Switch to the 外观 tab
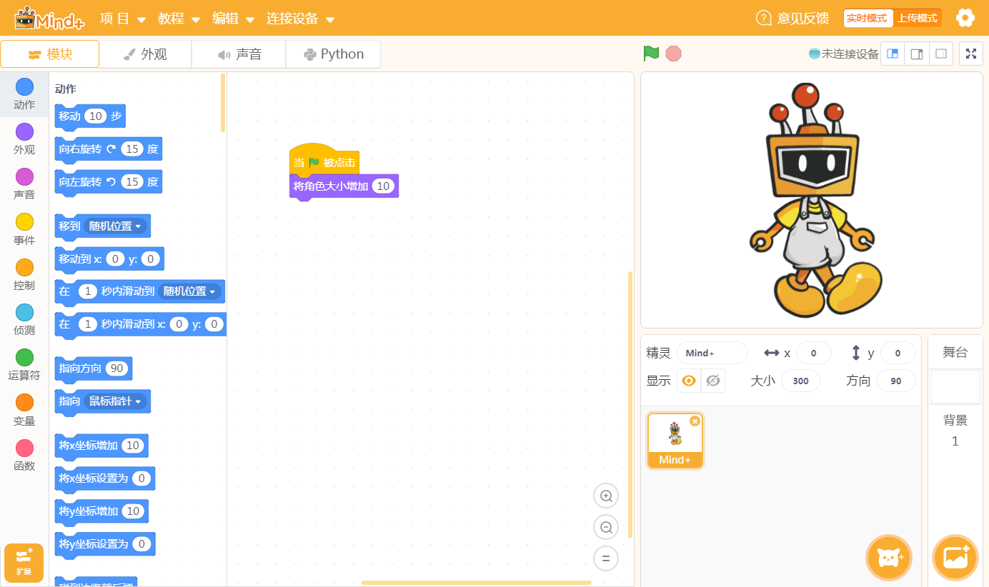Viewport: 989px width, 587px height. tap(145, 54)
